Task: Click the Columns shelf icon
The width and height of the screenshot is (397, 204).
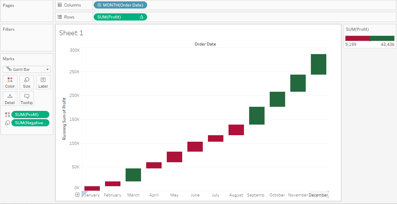Action: (x=60, y=5)
